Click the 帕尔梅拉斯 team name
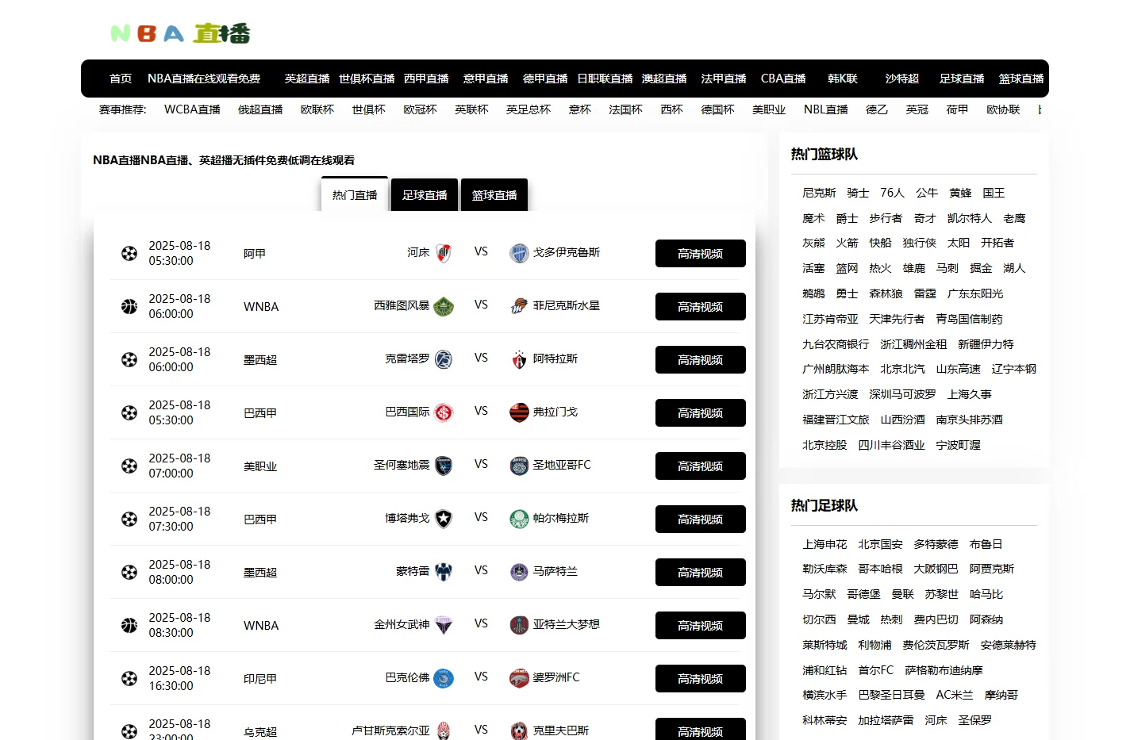The image size is (1130, 740). (x=561, y=518)
